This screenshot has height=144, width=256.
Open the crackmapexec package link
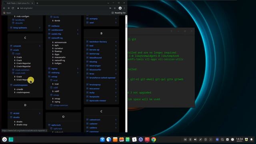[x=20, y=85]
